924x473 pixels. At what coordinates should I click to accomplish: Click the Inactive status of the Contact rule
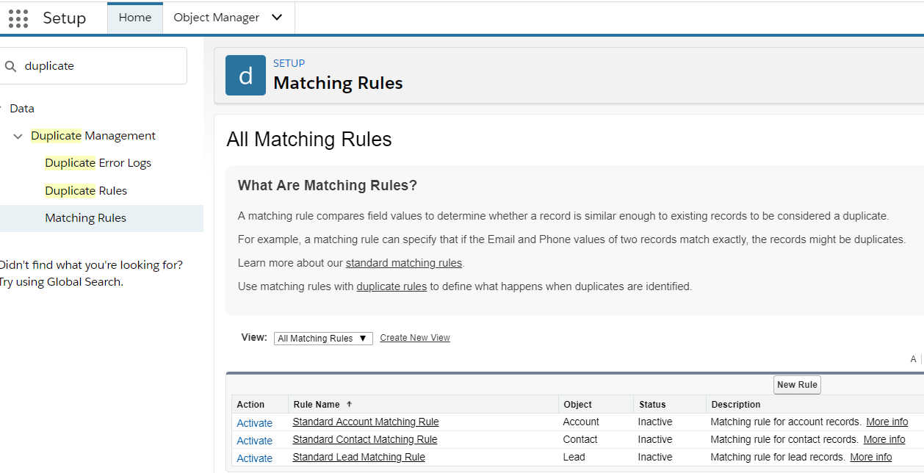655,440
